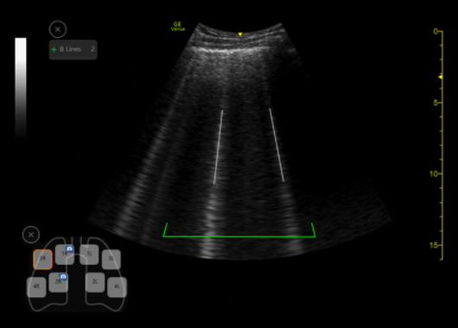Select the highlighted 3R lung zone
The width and height of the screenshot is (458, 328).
click(42, 259)
